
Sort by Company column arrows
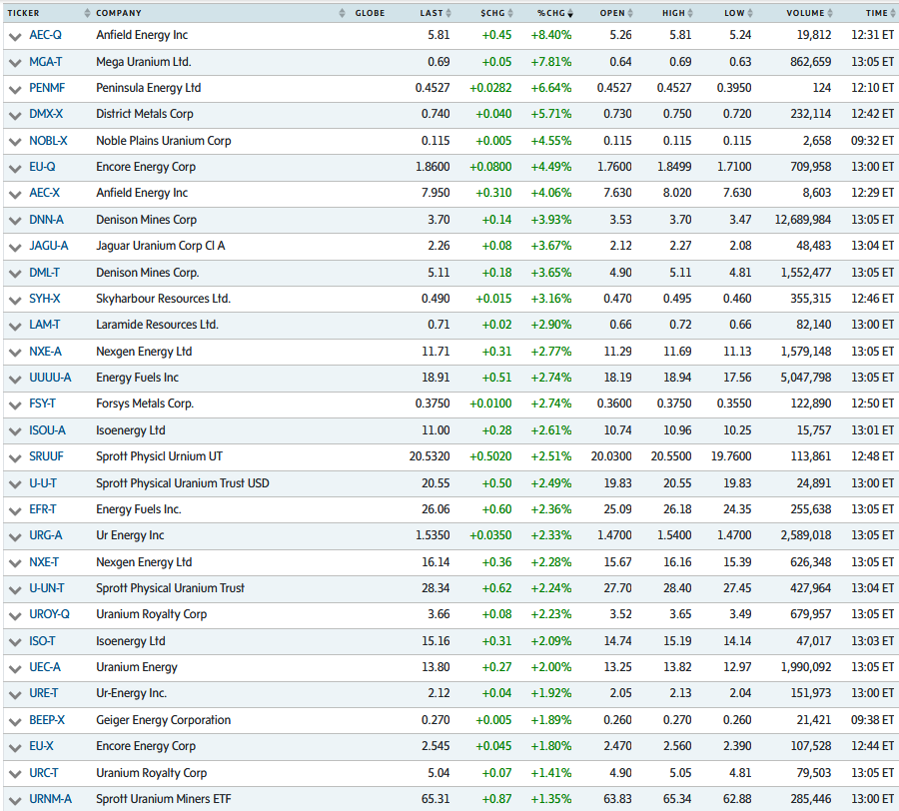pyautogui.click(x=343, y=13)
